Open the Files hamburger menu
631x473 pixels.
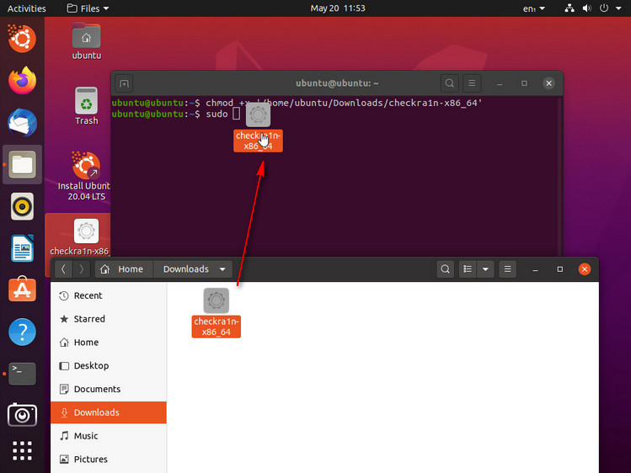coord(507,269)
